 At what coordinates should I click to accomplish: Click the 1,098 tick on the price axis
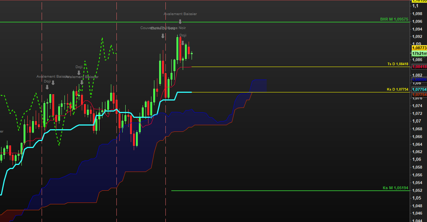418,14
